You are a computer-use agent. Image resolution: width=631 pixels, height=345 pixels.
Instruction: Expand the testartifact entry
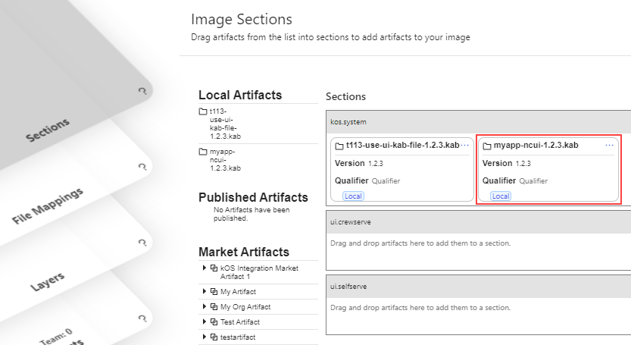tap(204, 337)
